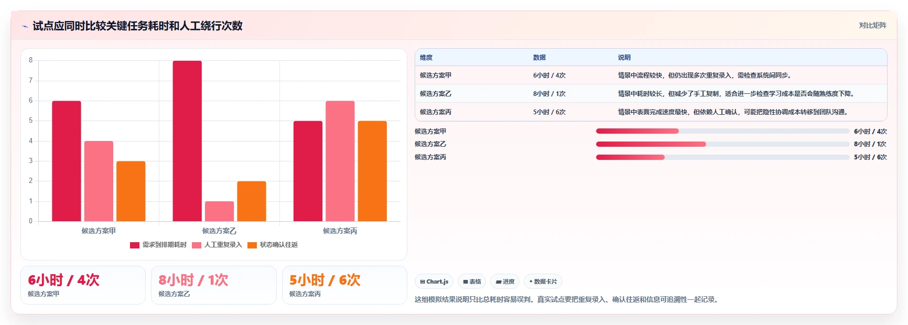Screen dimensions: 908x325
Task: Toggle the 人工重复录入 legend item
Action: pos(217,245)
